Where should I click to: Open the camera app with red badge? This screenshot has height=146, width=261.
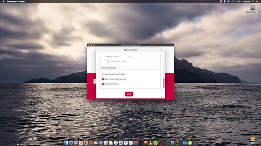(x=136, y=143)
